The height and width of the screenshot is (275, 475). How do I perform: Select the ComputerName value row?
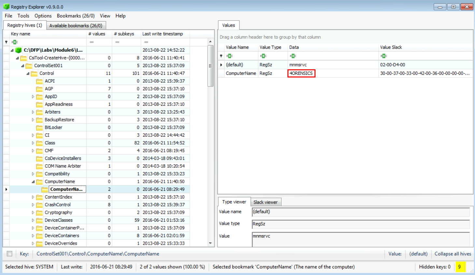(x=345, y=73)
